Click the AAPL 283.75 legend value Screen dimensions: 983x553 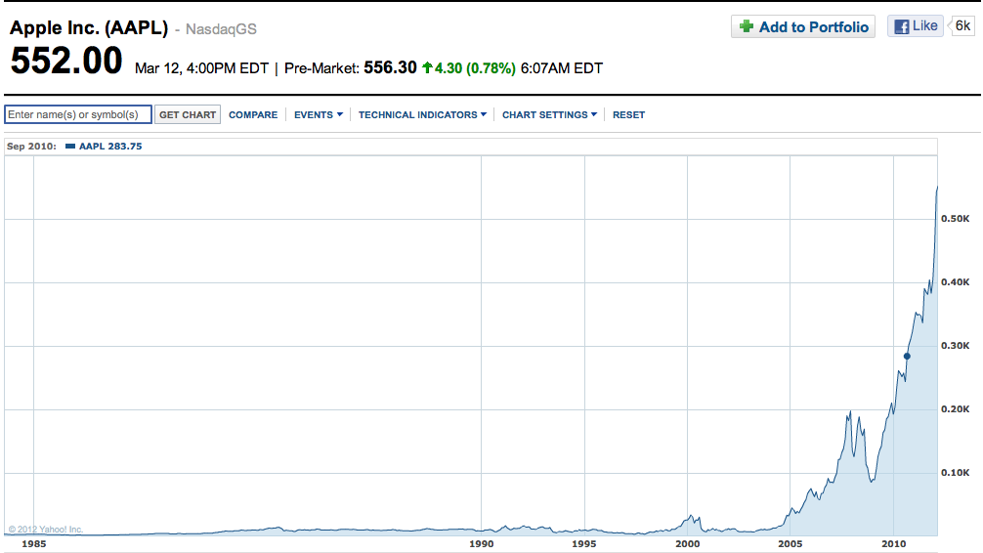(110, 147)
